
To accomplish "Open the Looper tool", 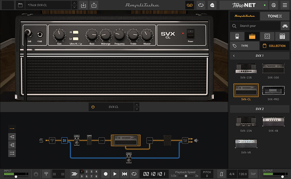I will coord(190,5).
